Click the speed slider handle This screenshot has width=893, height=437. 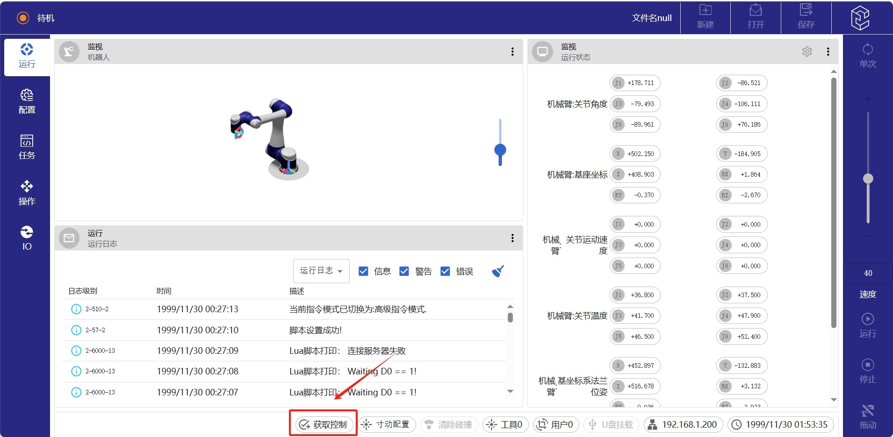(x=868, y=179)
